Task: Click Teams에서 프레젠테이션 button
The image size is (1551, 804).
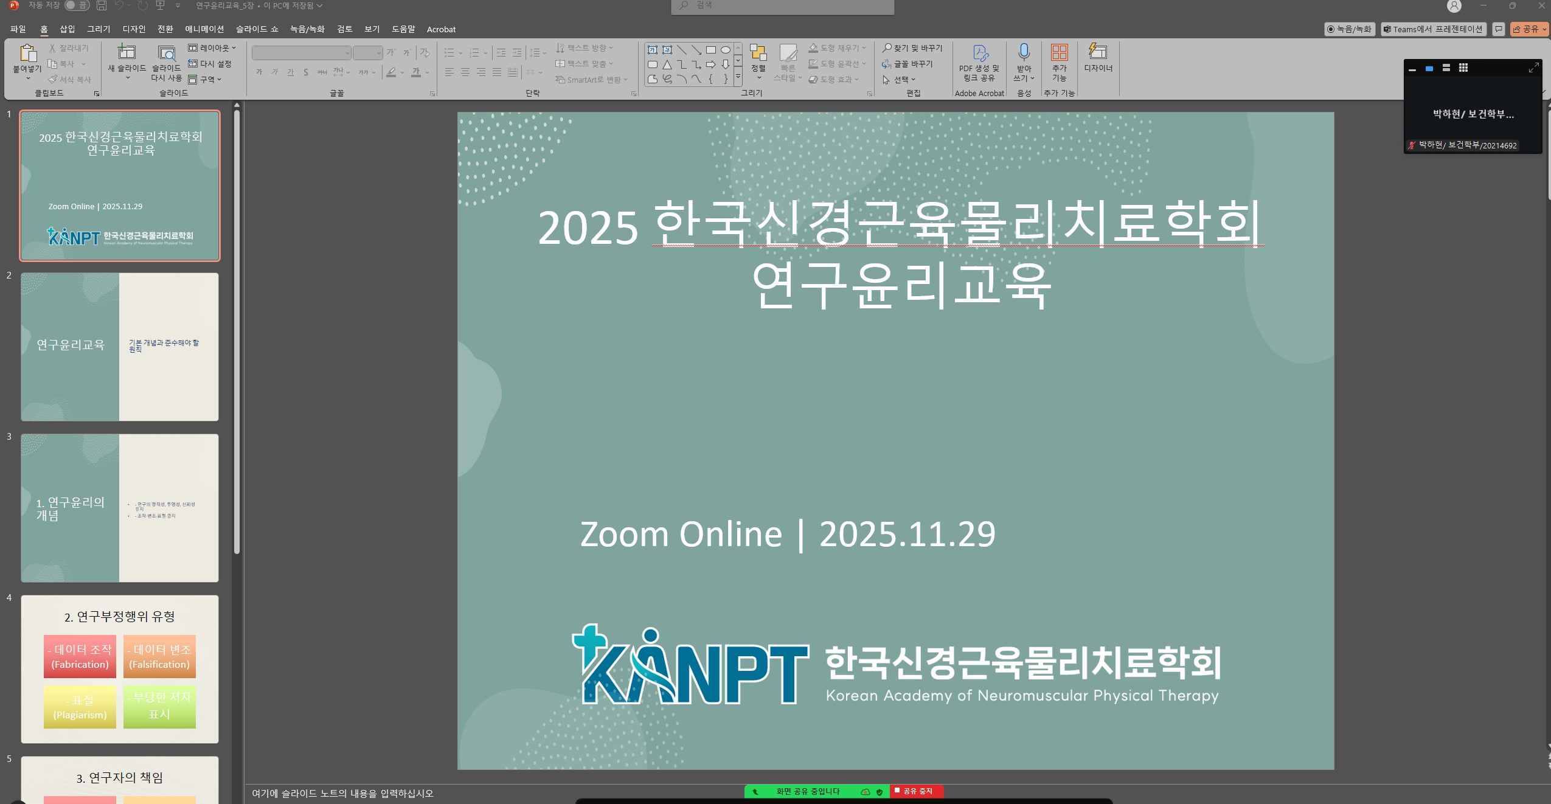Action: [1433, 29]
